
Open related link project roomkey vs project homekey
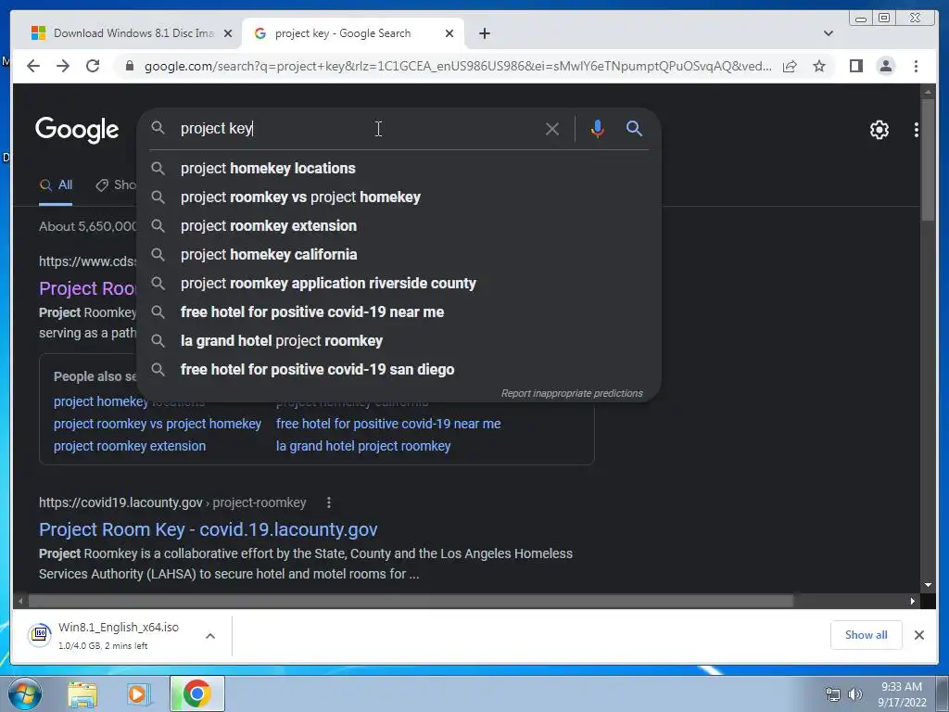(158, 424)
